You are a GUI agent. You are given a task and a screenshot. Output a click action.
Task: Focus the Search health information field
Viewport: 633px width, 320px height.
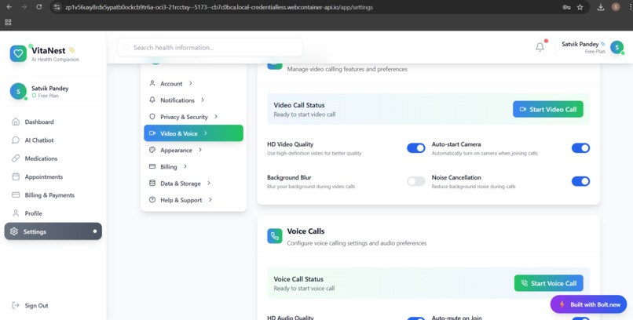pyautogui.click(x=210, y=48)
